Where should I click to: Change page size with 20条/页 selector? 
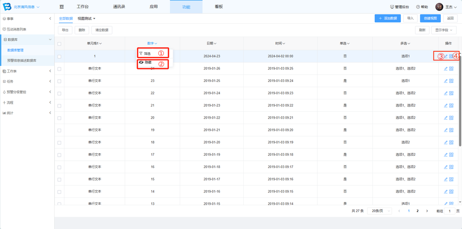(379, 211)
